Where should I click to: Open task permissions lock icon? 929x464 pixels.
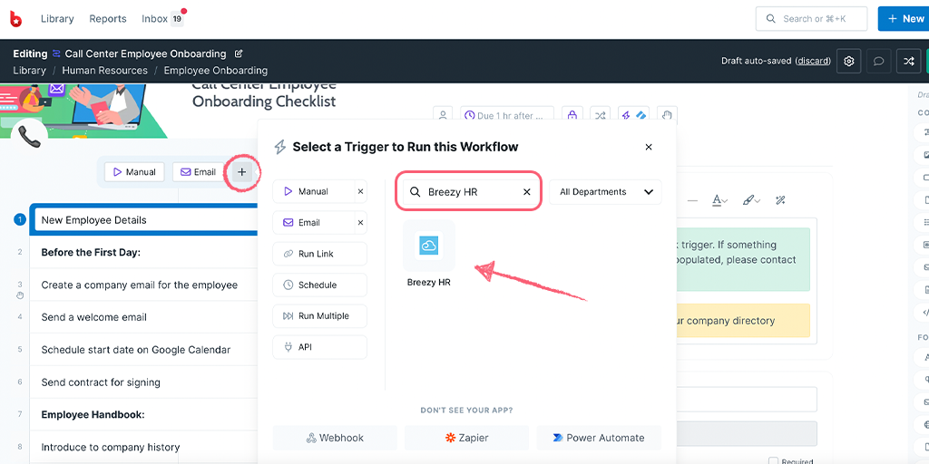tap(572, 115)
